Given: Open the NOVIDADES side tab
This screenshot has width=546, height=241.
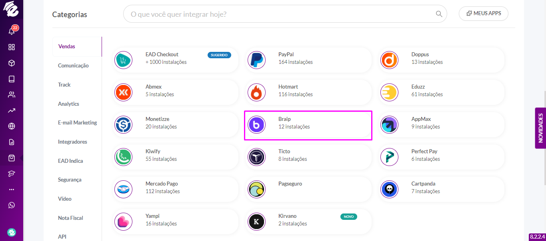Looking at the screenshot, I should click(x=540, y=128).
